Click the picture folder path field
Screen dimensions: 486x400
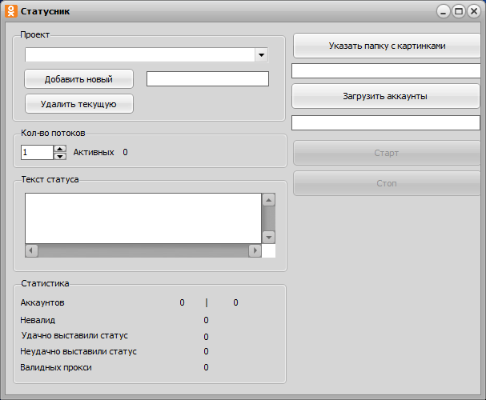(385, 71)
